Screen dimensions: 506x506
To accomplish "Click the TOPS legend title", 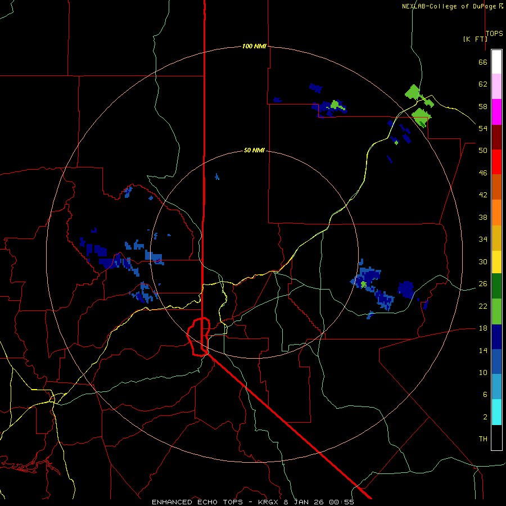I will pos(494,33).
